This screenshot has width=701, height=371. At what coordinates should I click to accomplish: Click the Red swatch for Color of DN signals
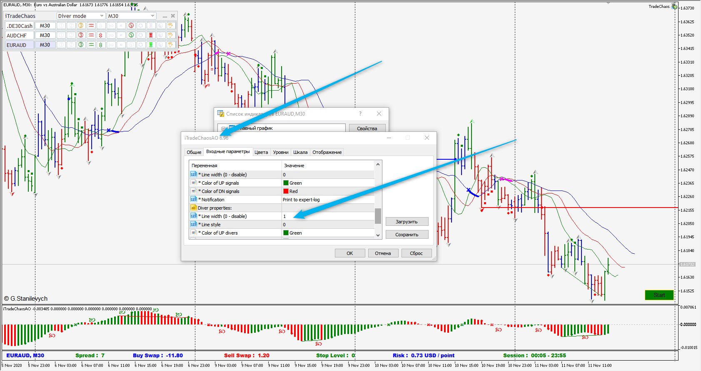coord(286,191)
